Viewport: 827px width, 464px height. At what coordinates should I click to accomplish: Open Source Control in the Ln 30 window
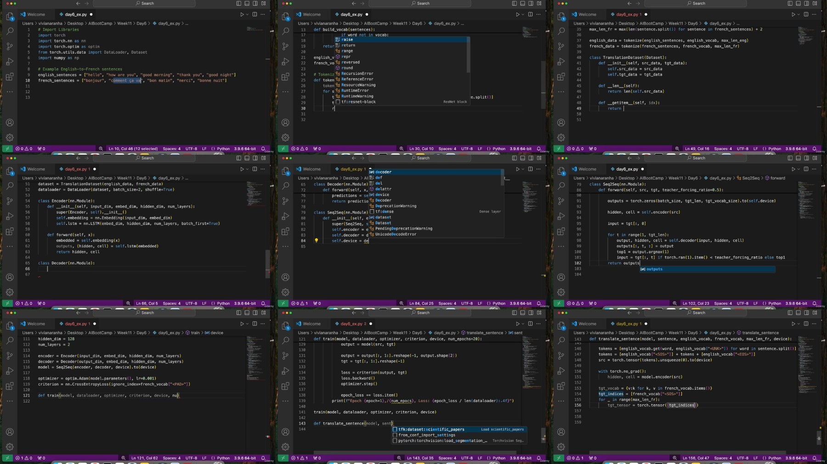click(x=285, y=46)
